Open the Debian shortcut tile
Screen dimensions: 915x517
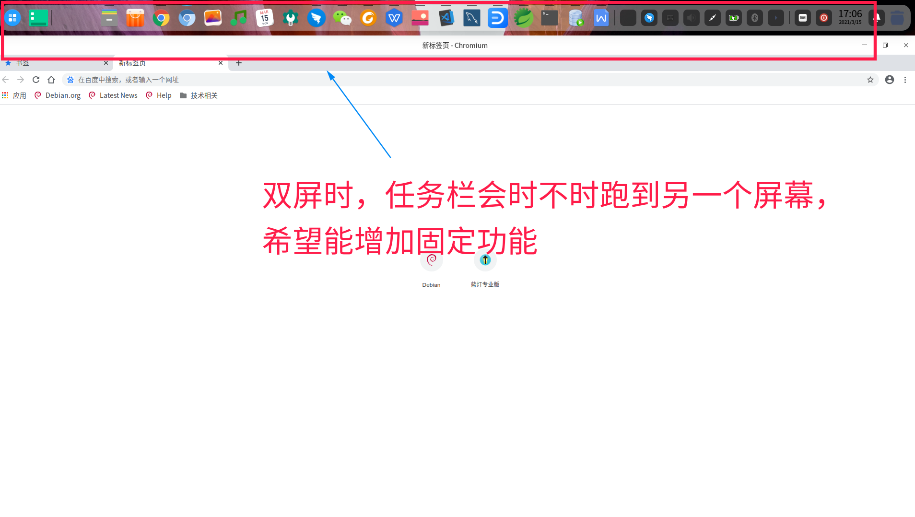coord(432,269)
